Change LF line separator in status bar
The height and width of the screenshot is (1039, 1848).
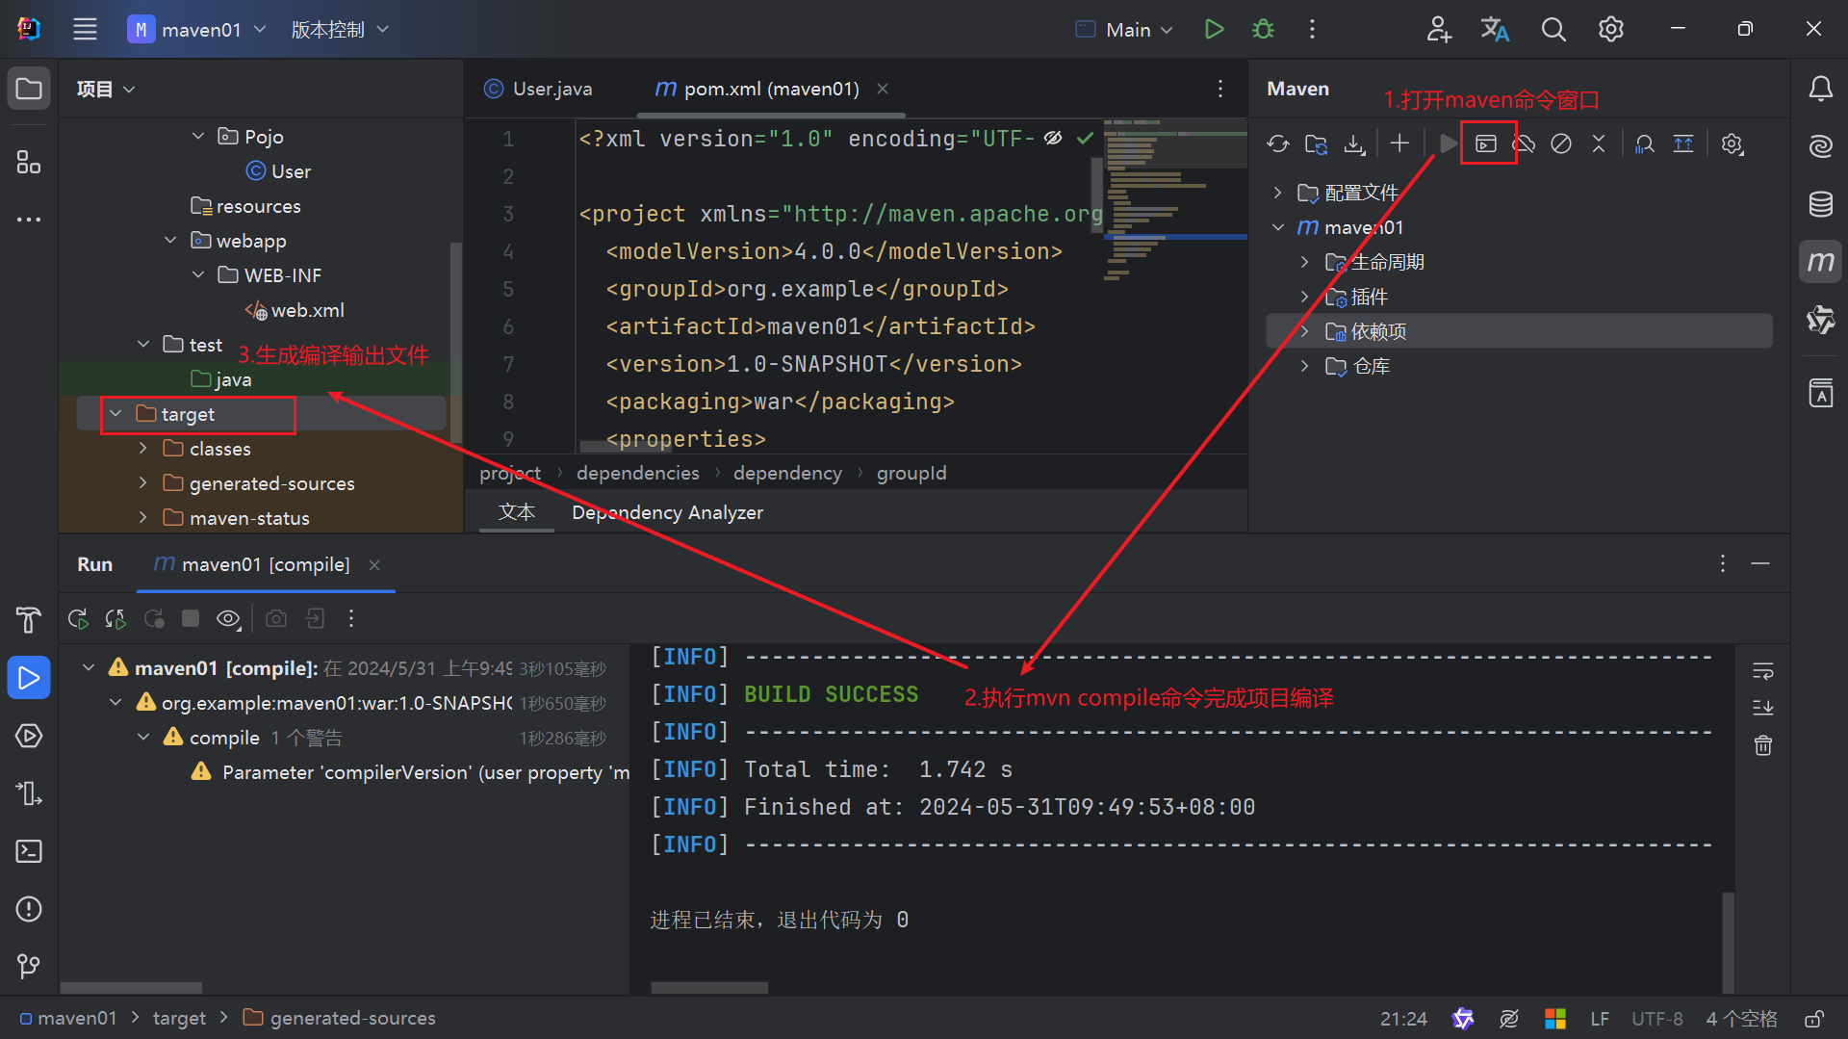pyautogui.click(x=1600, y=1019)
